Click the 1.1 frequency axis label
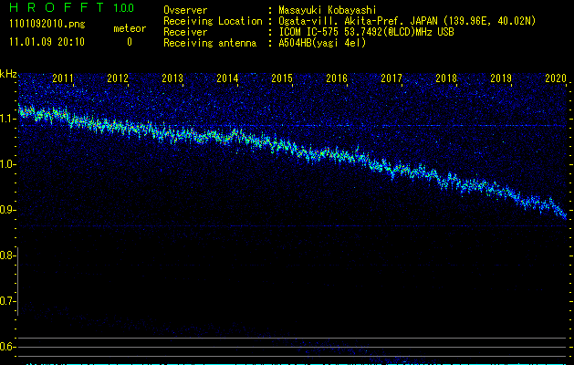The height and width of the screenshot is (365, 574). (5, 119)
